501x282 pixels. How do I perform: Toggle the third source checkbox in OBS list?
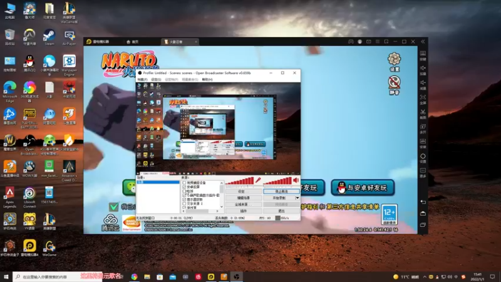pyautogui.click(x=184, y=191)
